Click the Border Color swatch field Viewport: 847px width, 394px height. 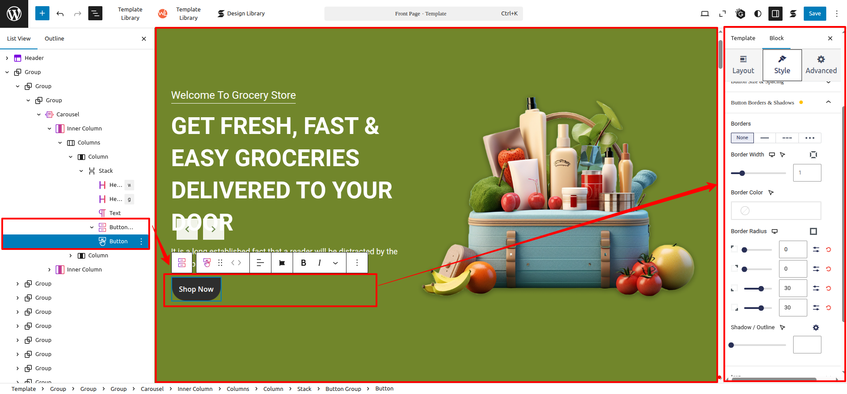pos(775,211)
